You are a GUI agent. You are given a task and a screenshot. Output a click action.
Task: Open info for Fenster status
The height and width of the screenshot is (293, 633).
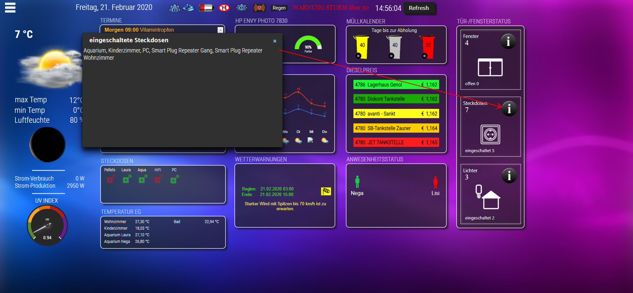coord(508,42)
